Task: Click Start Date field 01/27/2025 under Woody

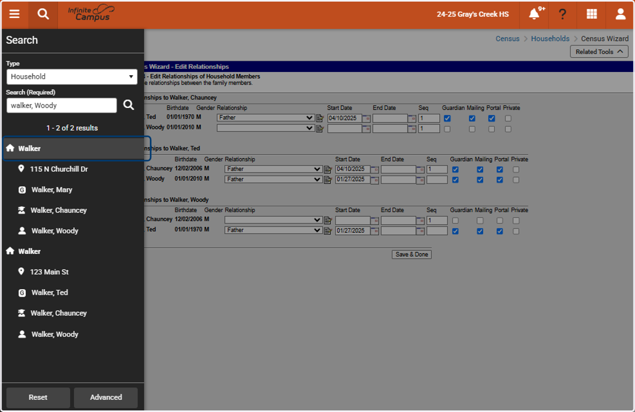Action: pyautogui.click(x=352, y=231)
